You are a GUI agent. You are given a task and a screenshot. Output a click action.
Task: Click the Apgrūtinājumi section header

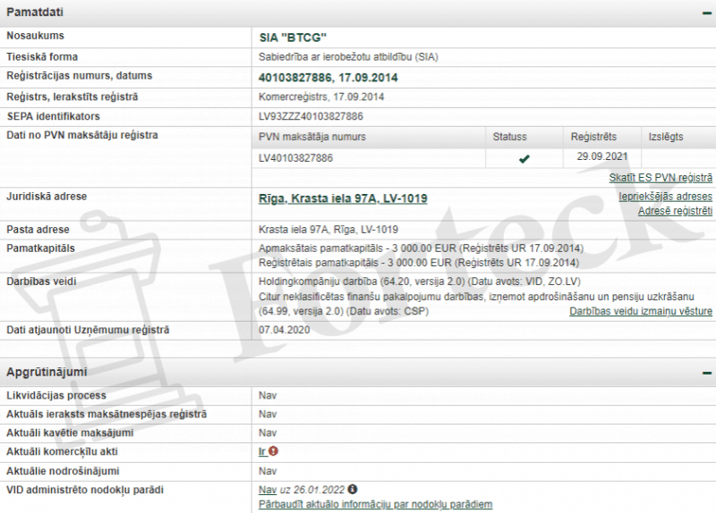358,372
